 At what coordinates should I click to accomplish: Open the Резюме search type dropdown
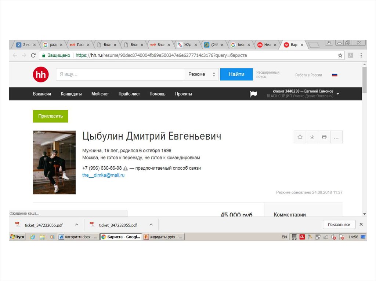(x=202, y=74)
